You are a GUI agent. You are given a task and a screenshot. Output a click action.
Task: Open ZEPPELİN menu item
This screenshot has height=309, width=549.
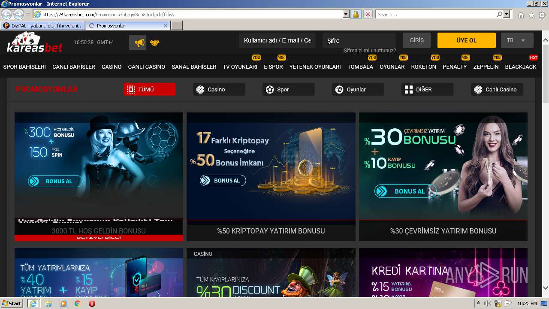486,67
